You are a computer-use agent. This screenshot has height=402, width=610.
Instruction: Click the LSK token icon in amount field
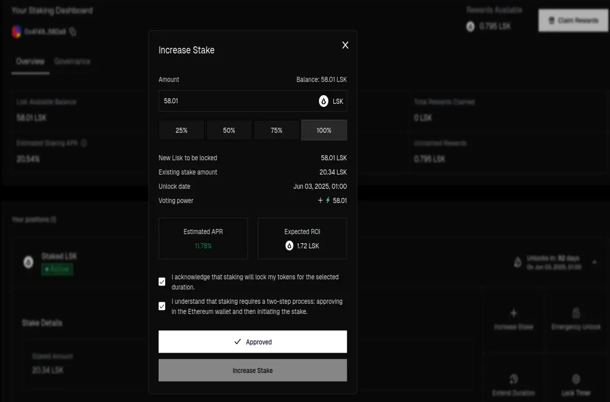pyautogui.click(x=323, y=101)
